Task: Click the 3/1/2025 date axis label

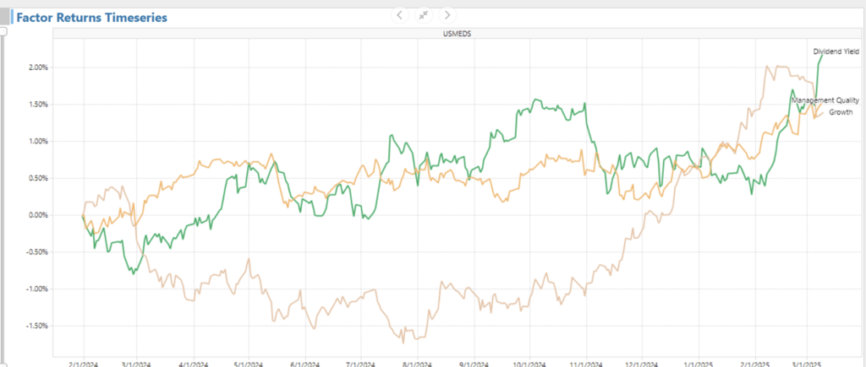Action: [806, 364]
